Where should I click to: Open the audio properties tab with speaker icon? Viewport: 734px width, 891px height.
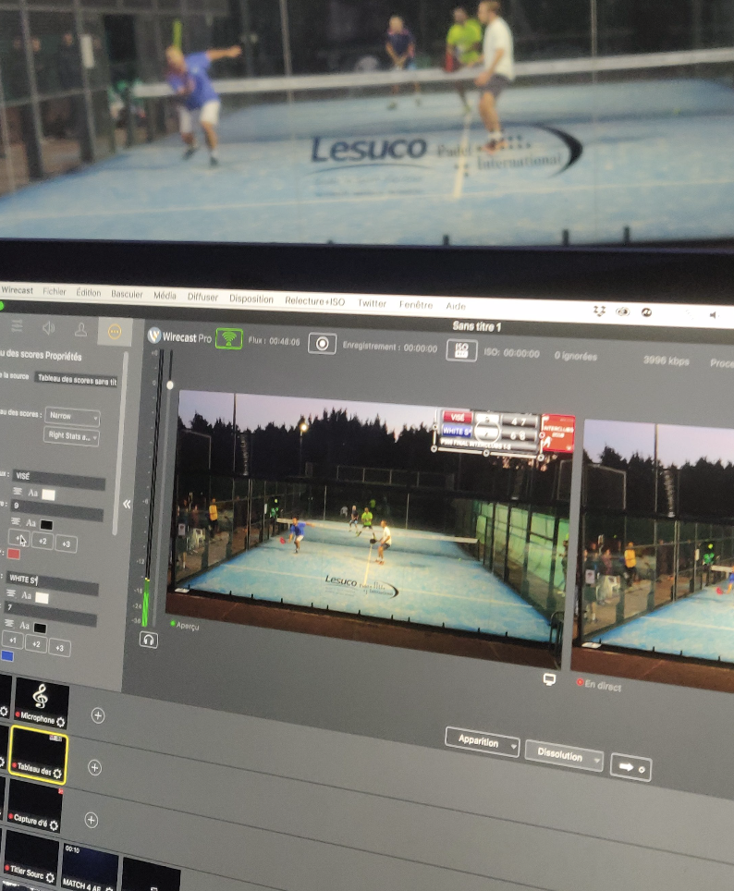pos(49,328)
